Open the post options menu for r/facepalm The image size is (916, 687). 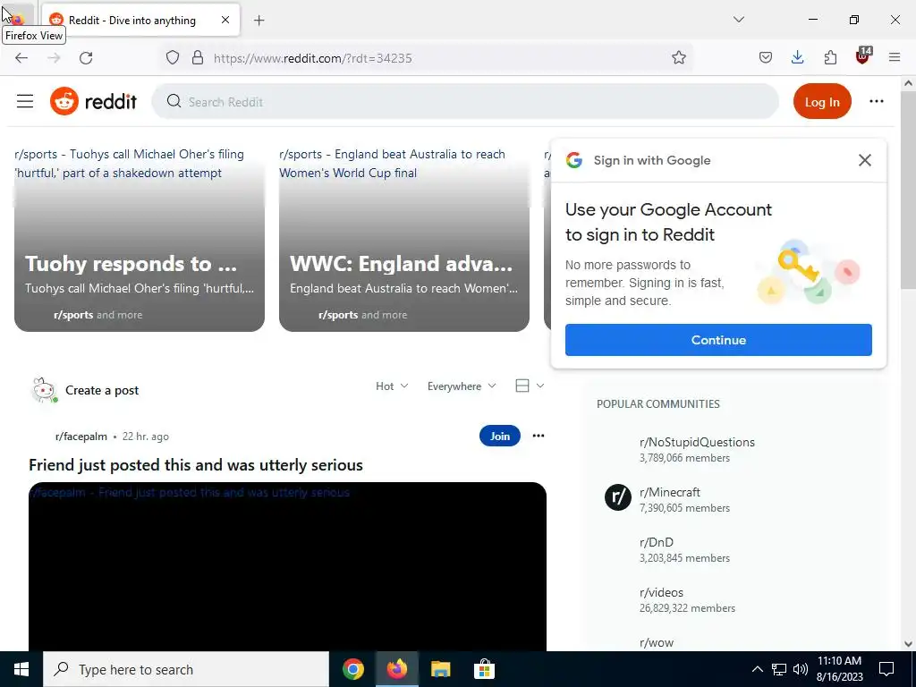coord(538,436)
